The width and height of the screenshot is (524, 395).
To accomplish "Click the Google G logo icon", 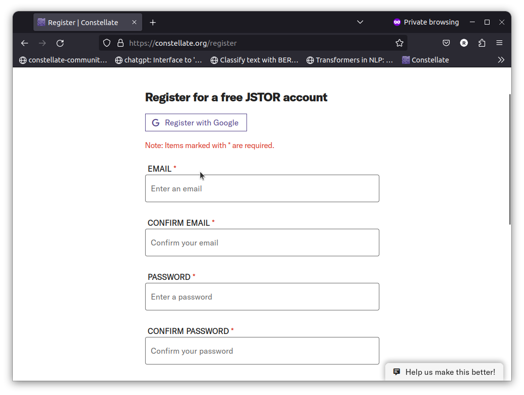I will (156, 122).
